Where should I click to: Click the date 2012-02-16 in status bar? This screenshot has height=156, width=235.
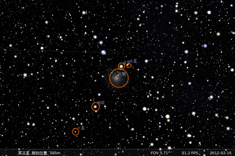221,153
